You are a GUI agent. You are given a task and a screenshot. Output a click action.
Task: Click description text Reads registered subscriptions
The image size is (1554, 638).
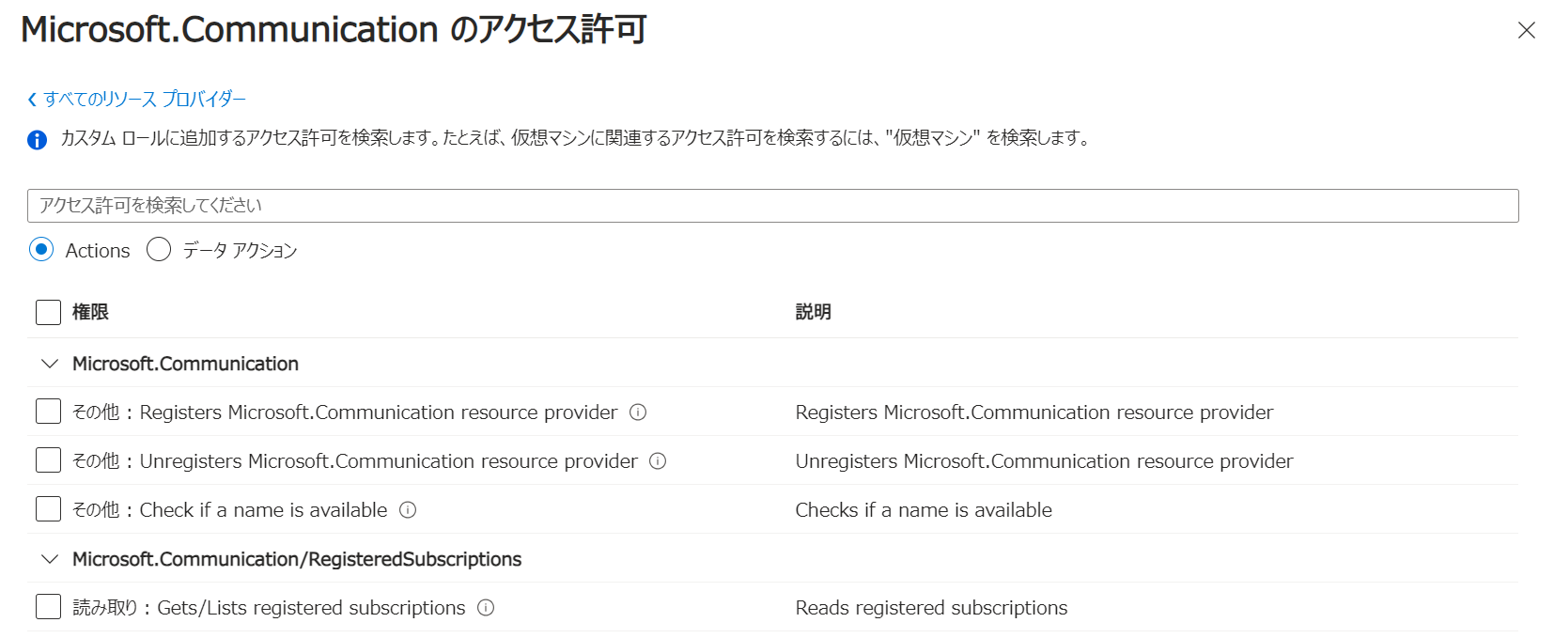pos(931,608)
